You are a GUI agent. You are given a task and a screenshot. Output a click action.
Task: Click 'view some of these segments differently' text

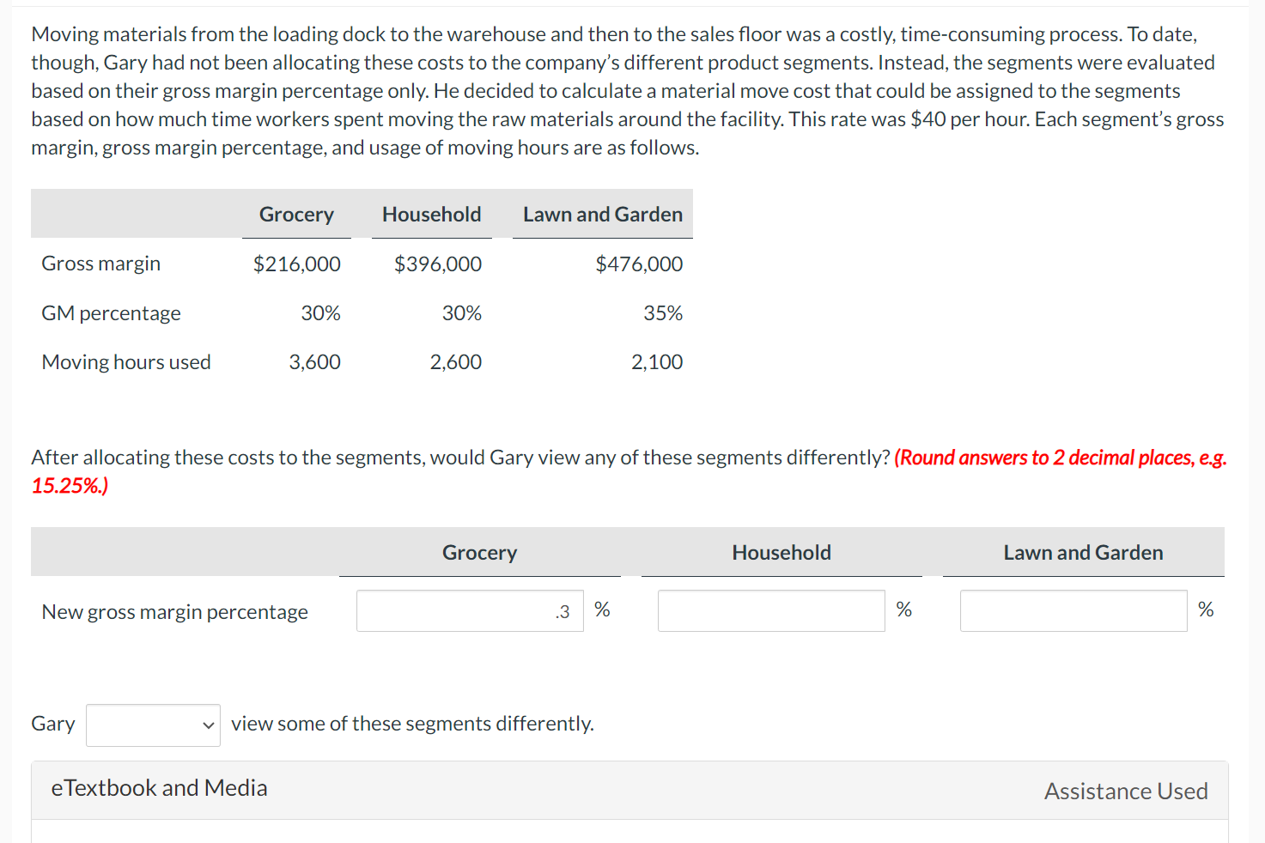412,724
